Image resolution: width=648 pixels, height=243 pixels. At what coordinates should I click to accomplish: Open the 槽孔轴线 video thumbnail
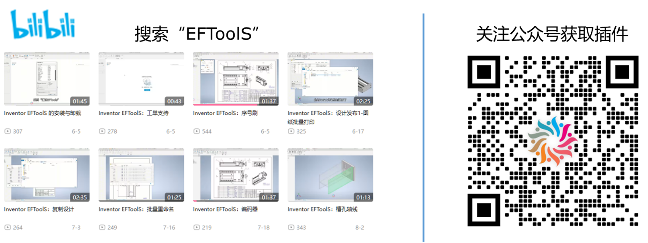coord(330,175)
